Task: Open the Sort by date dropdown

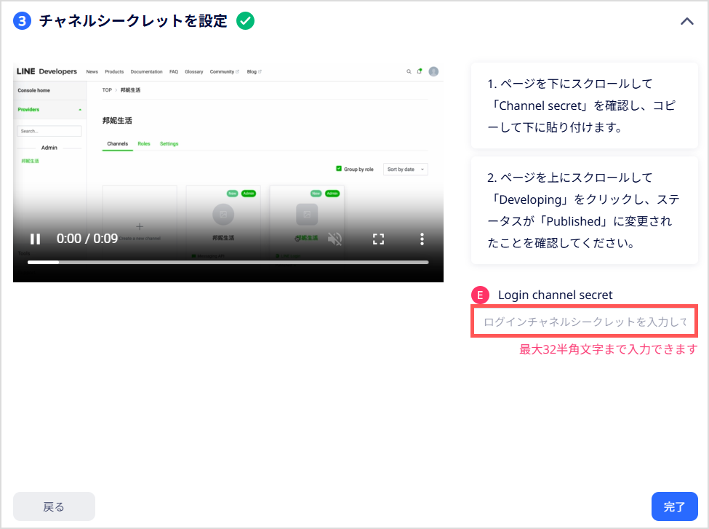Action: [x=406, y=170]
